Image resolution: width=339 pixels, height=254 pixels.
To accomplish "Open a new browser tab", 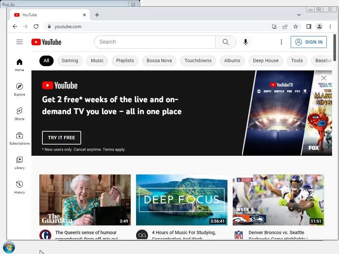I will pyautogui.click(x=97, y=15).
